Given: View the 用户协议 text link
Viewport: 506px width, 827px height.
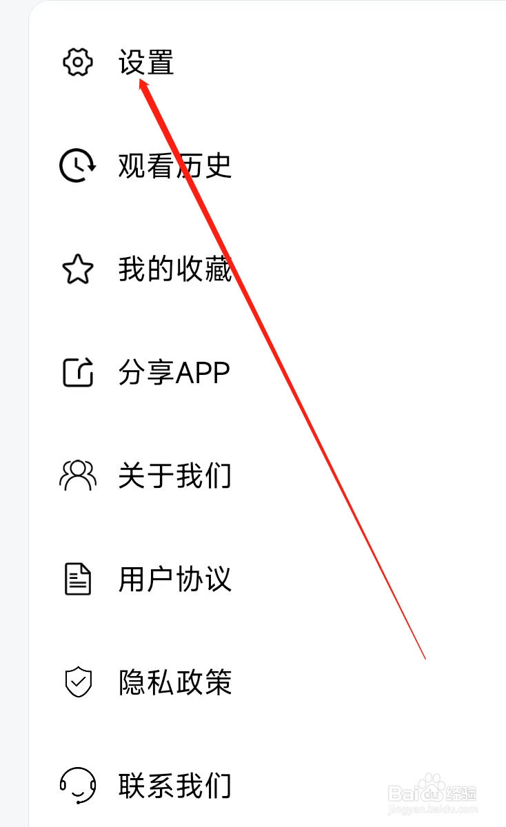Looking at the screenshot, I should (175, 579).
